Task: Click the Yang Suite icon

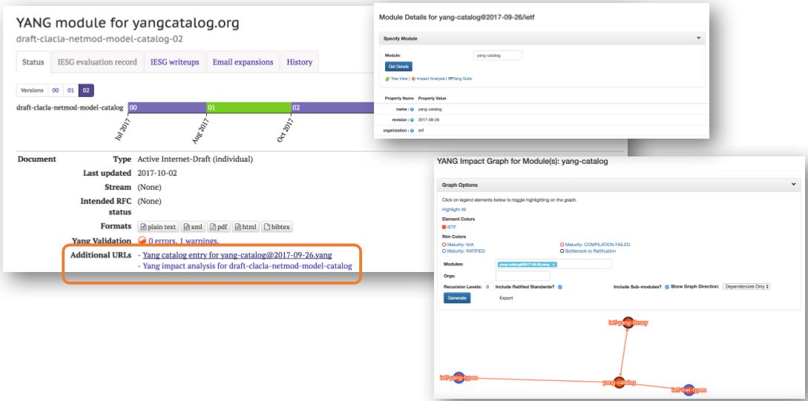Action: coord(450,79)
